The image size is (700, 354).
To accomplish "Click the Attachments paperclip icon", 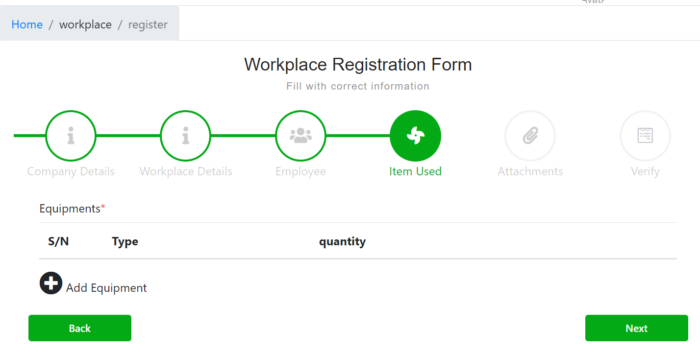I will click(530, 136).
